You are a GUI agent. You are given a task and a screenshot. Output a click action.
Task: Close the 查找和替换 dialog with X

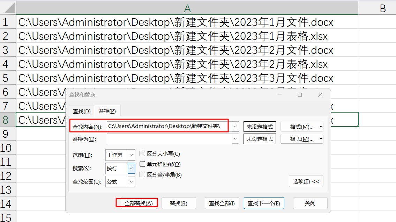point(320,95)
